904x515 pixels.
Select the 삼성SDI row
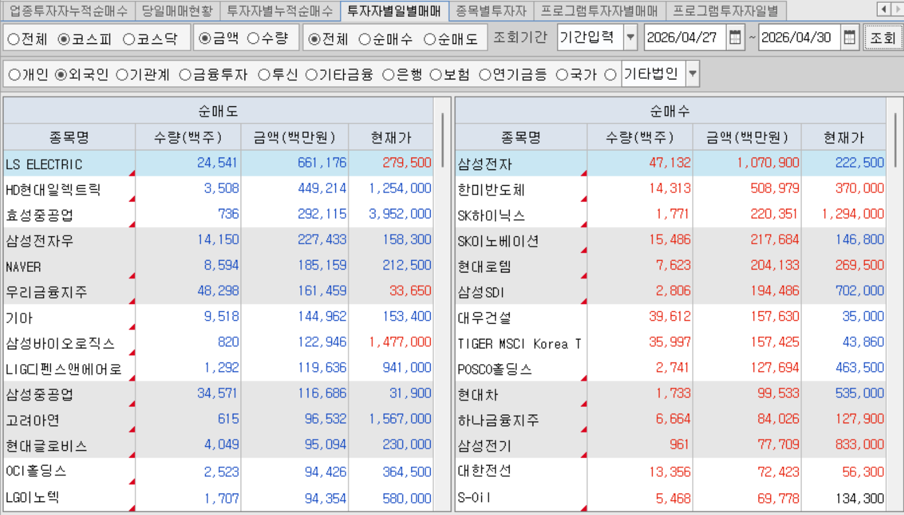(x=671, y=292)
